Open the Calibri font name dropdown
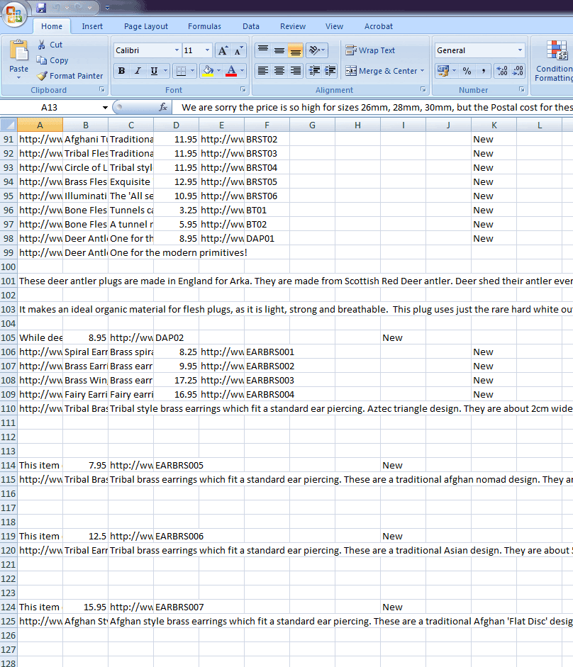Viewport: 573px width, 667px height. click(x=177, y=51)
